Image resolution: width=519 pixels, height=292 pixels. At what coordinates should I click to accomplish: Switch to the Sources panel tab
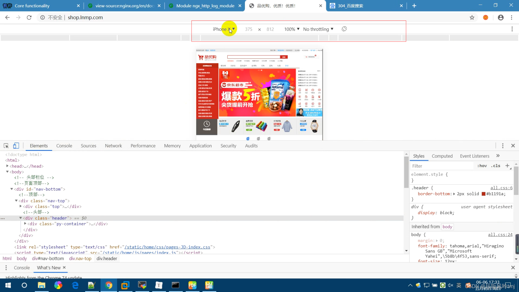88,146
